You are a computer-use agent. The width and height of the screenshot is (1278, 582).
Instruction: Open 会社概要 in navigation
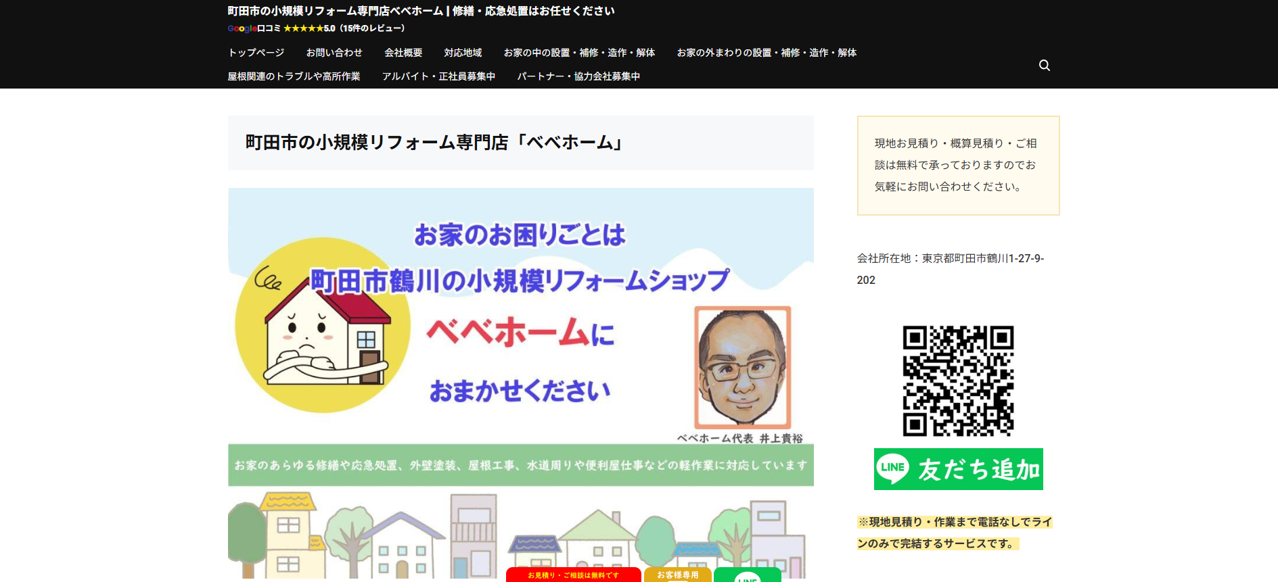(x=403, y=53)
